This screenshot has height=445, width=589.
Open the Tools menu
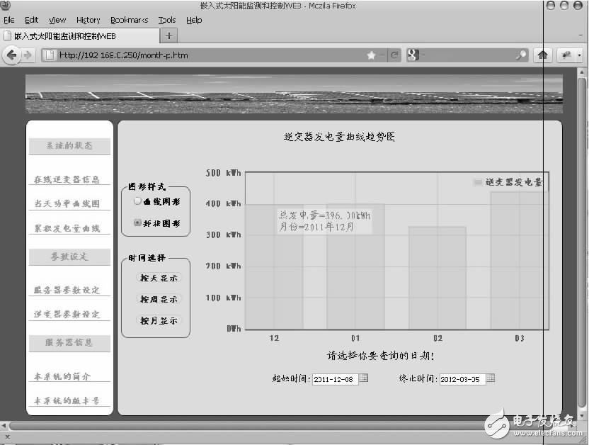[x=166, y=20]
